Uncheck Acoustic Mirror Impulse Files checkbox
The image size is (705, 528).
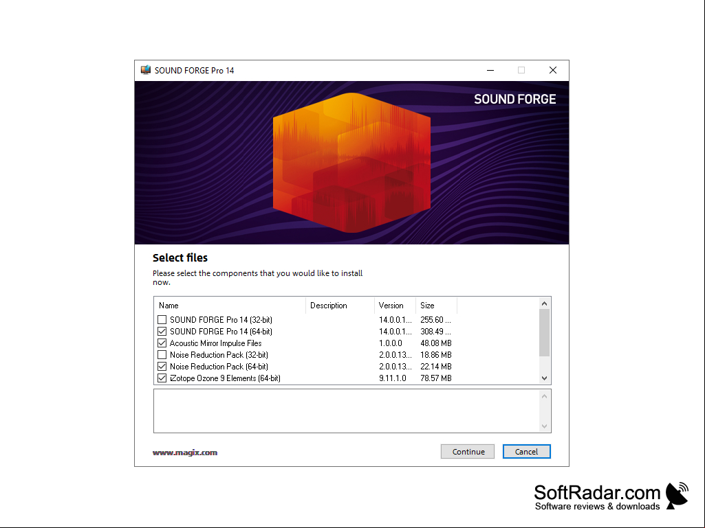click(x=162, y=343)
